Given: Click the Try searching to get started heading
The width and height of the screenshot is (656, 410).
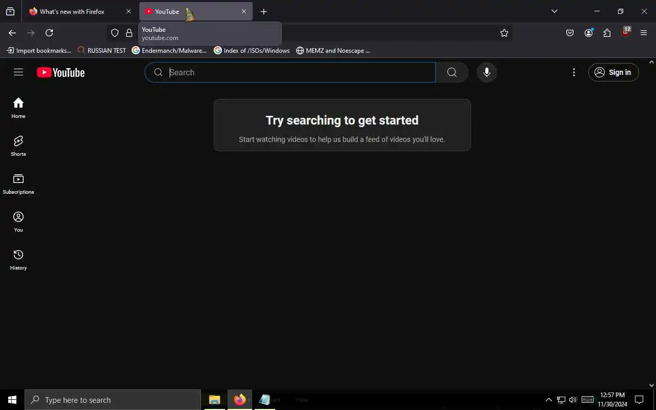Looking at the screenshot, I should click(342, 120).
